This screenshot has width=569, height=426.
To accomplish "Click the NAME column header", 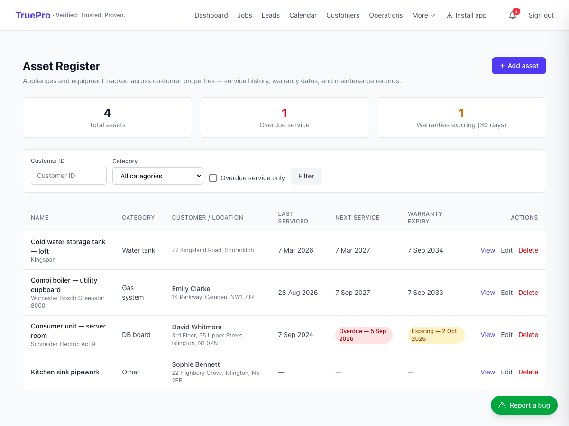I will pyautogui.click(x=40, y=218).
